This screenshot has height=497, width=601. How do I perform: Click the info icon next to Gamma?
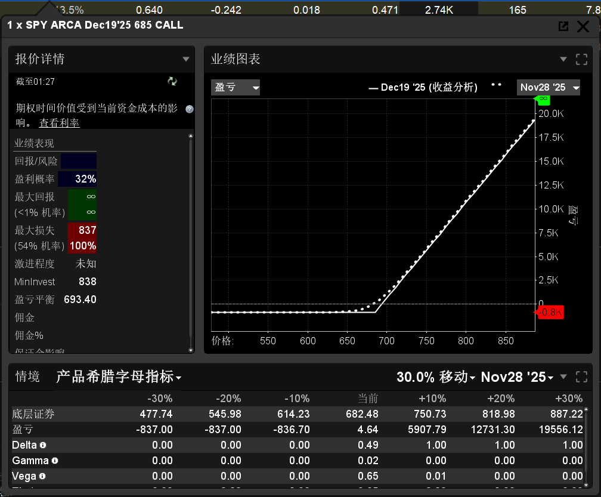(x=55, y=461)
